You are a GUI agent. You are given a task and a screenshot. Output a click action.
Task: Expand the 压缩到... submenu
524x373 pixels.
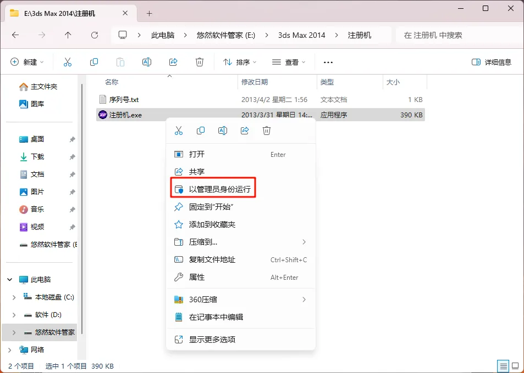tap(304, 242)
